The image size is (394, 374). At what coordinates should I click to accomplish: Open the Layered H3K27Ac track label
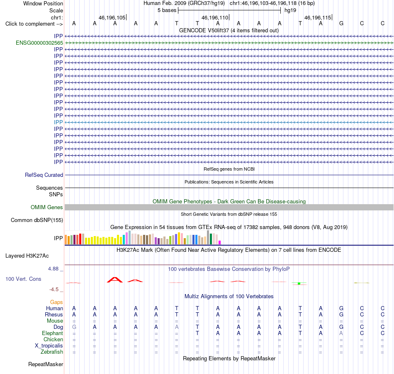tap(27, 256)
